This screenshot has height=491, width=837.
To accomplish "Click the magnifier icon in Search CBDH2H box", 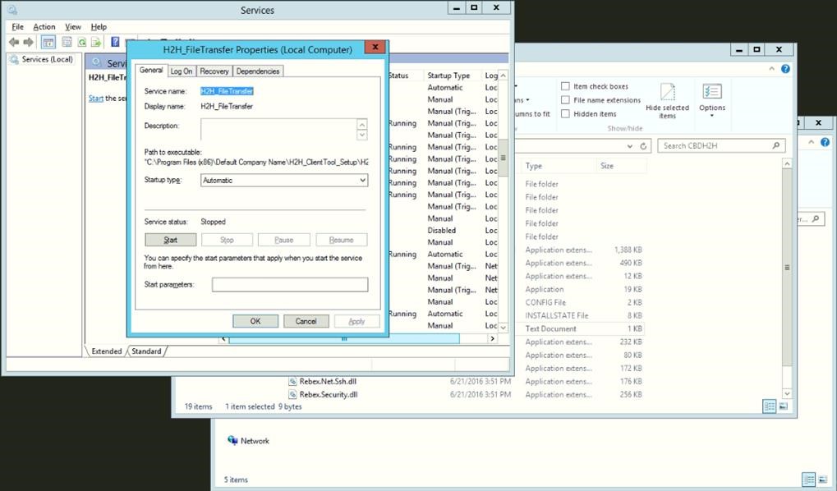I will click(775, 145).
